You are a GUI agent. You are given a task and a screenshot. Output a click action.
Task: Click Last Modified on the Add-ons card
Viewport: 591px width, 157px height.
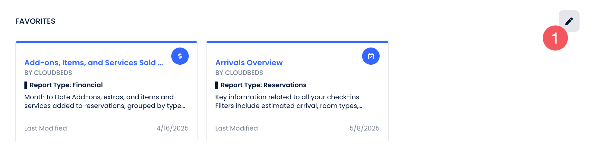pyautogui.click(x=46, y=128)
